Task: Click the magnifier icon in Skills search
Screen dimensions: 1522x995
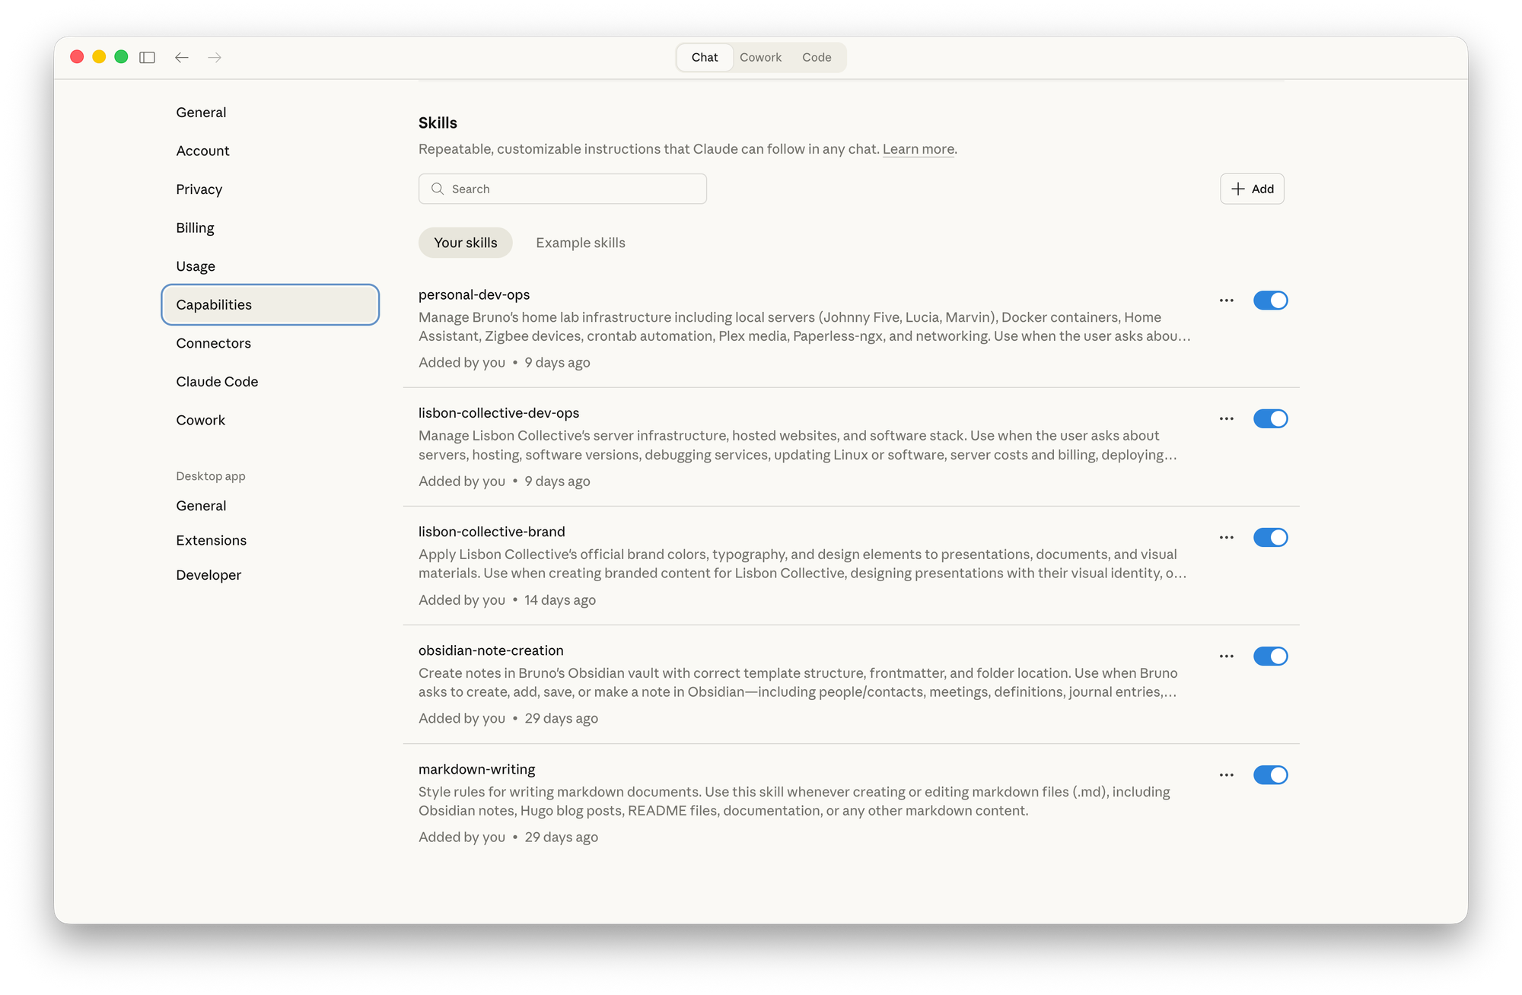Action: pos(438,189)
